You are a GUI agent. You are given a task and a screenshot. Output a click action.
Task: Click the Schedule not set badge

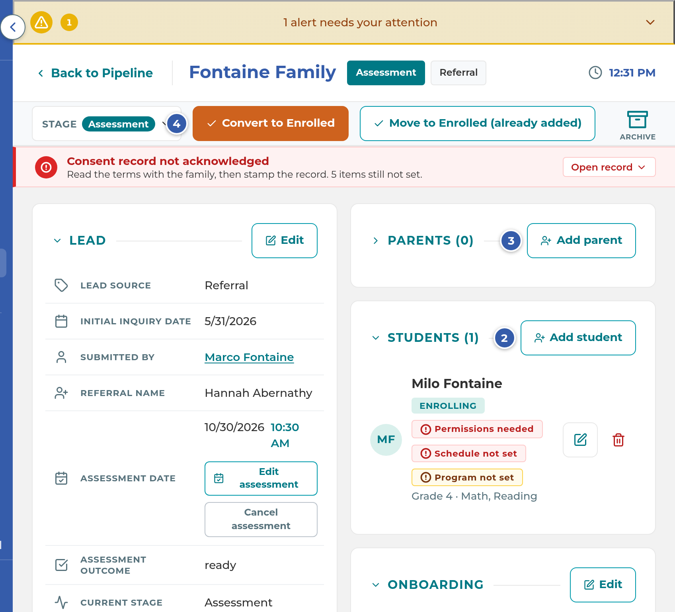pyautogui.click(x=468, y=453)
